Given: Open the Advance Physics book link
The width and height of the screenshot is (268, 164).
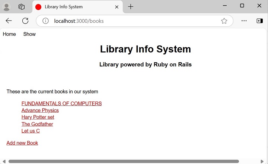Looking at the screenshot, I should click(x=40, y=110).
